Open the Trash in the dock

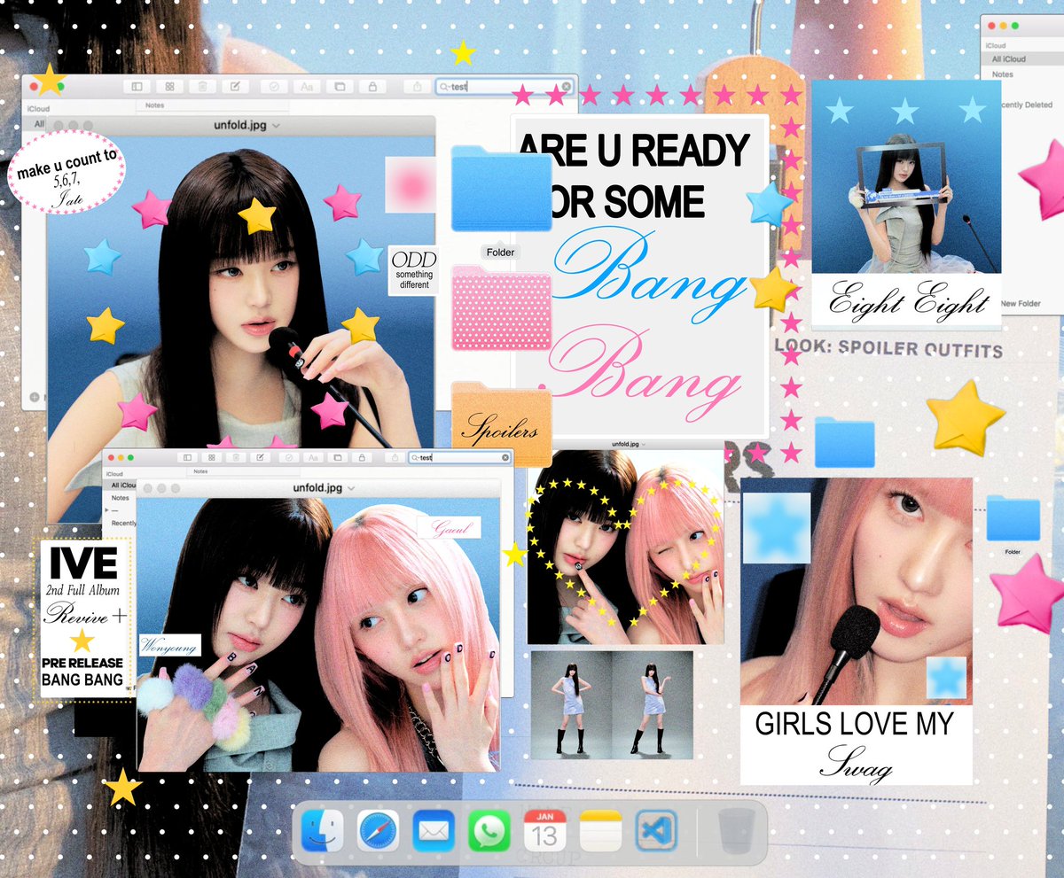coord(736,832)
